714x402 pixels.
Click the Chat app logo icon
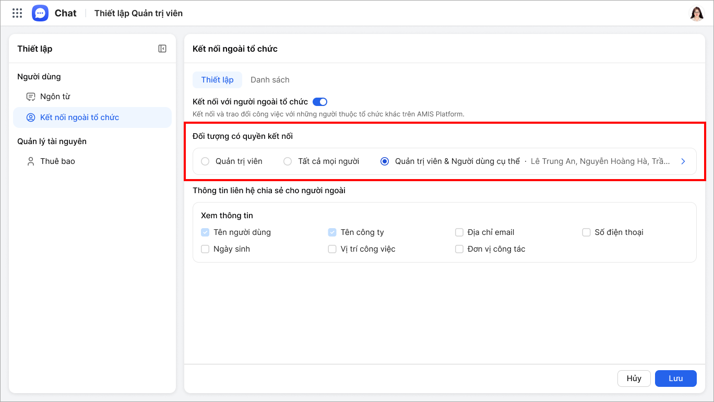40,13
